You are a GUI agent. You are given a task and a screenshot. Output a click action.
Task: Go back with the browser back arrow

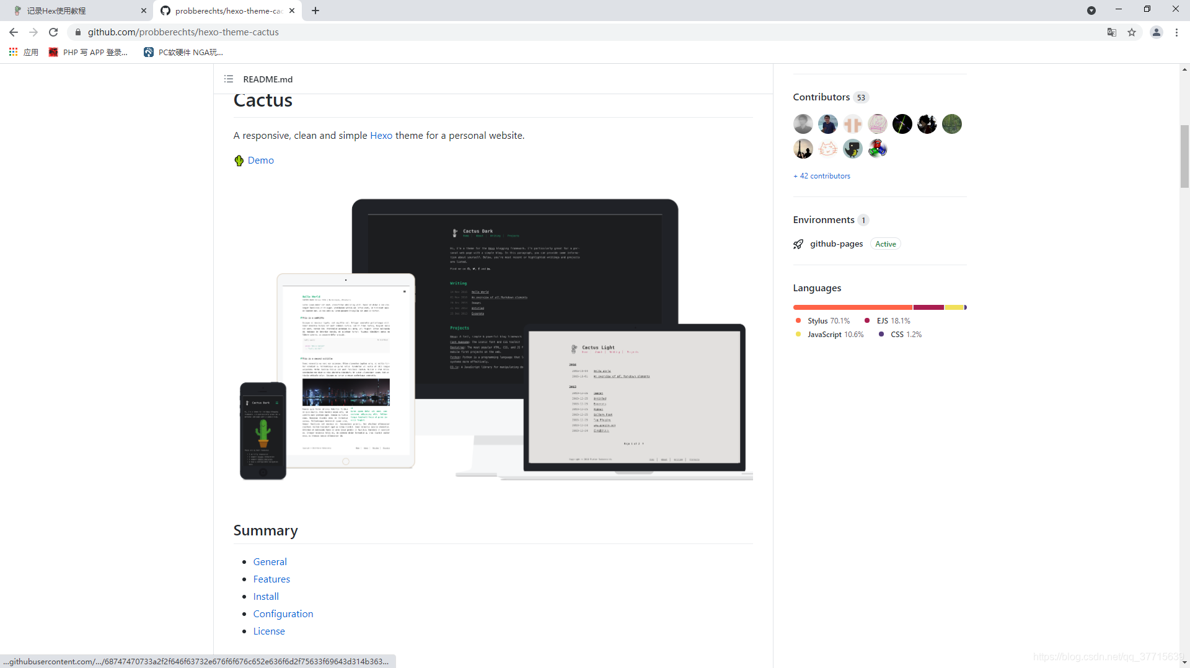tap(14, 32)
